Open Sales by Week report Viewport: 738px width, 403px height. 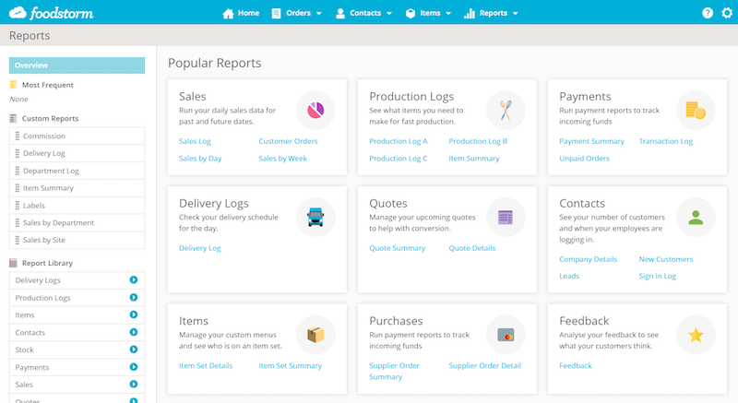coord(282,159)
